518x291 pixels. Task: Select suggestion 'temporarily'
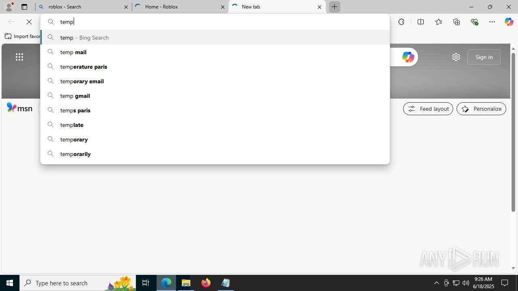215,154
